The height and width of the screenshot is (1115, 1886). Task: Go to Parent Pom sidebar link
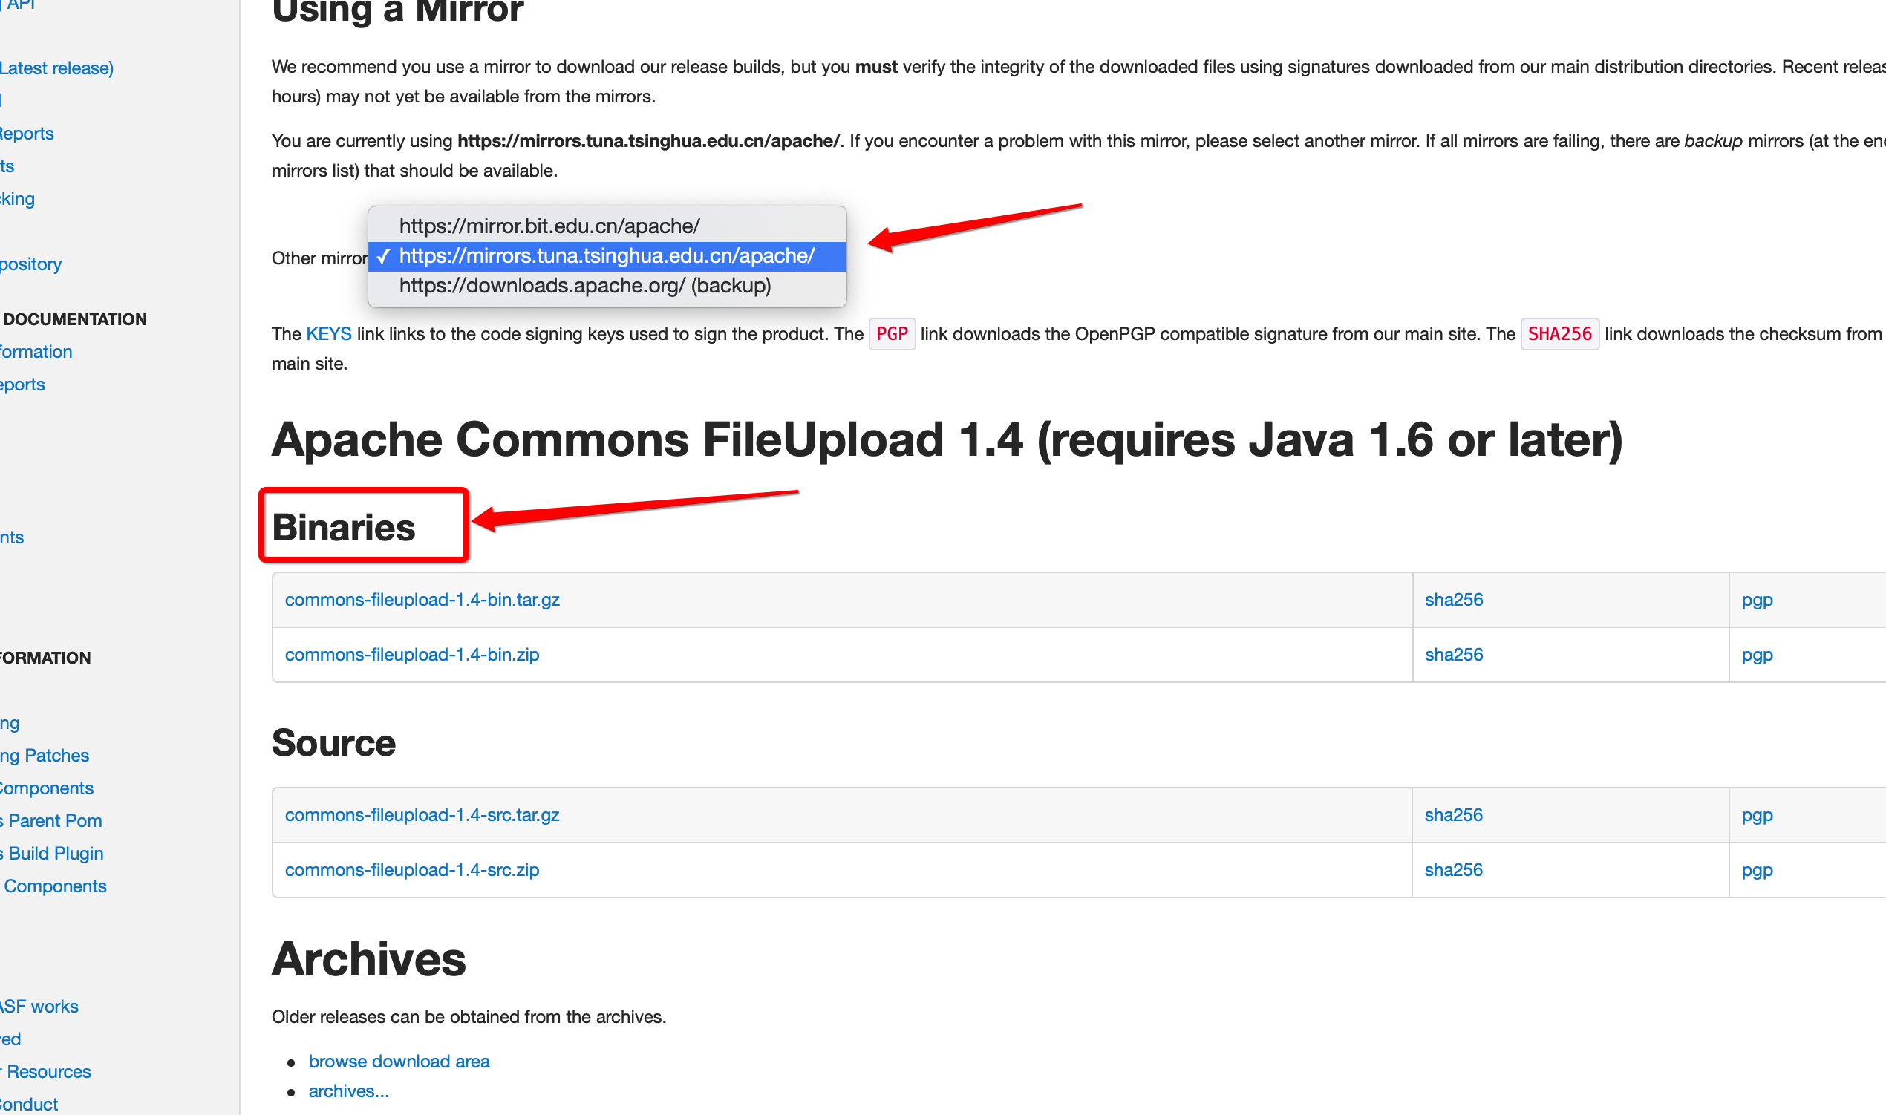(x=54, y=821)
